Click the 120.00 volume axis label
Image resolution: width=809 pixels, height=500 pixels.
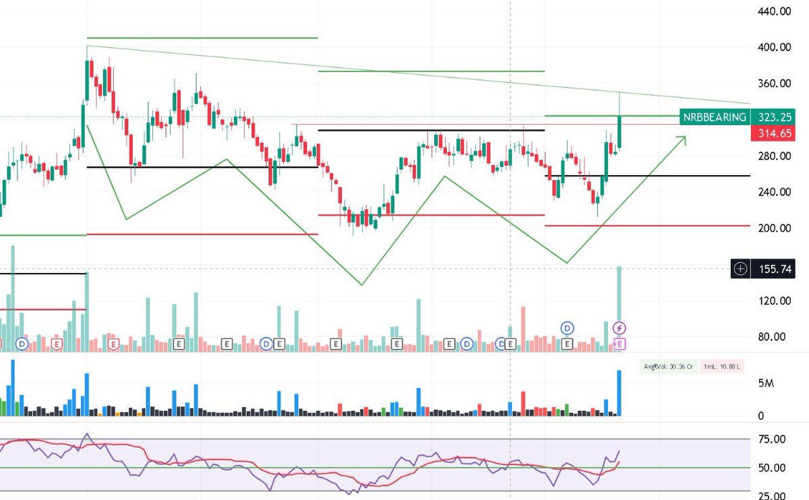coord(774,301)
